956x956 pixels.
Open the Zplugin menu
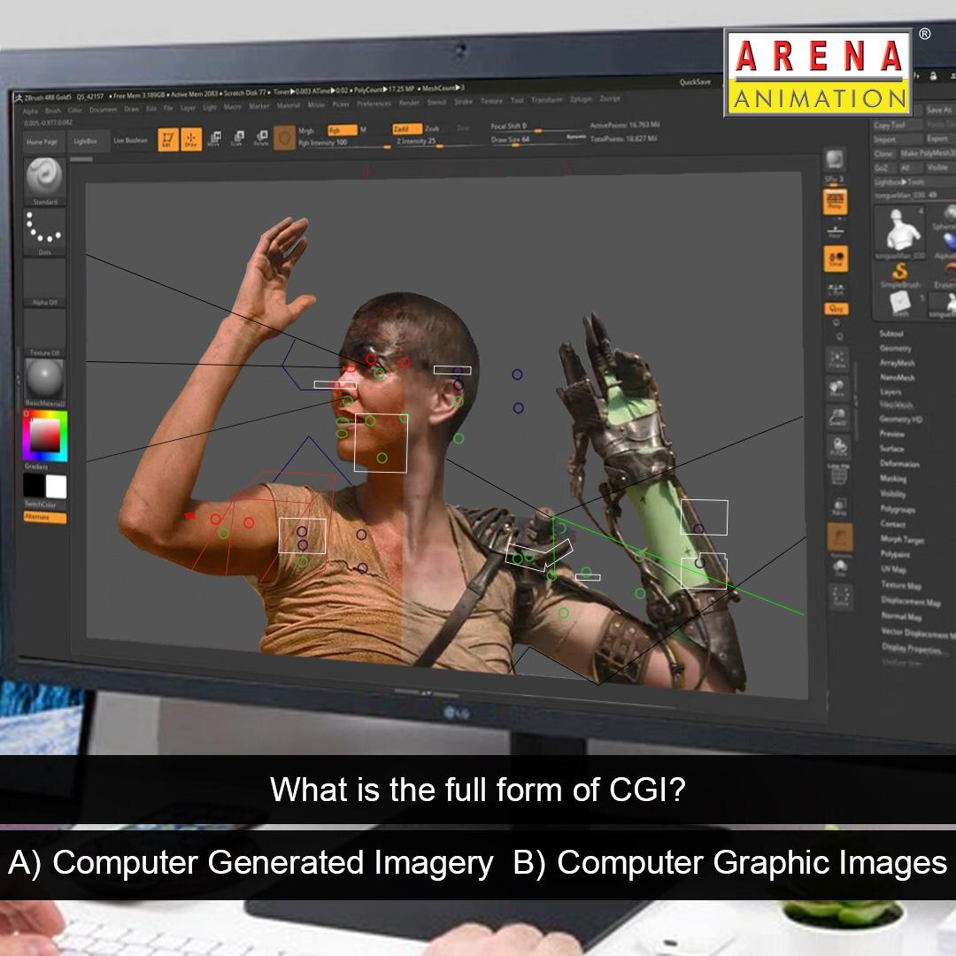[x=581, y=99]
